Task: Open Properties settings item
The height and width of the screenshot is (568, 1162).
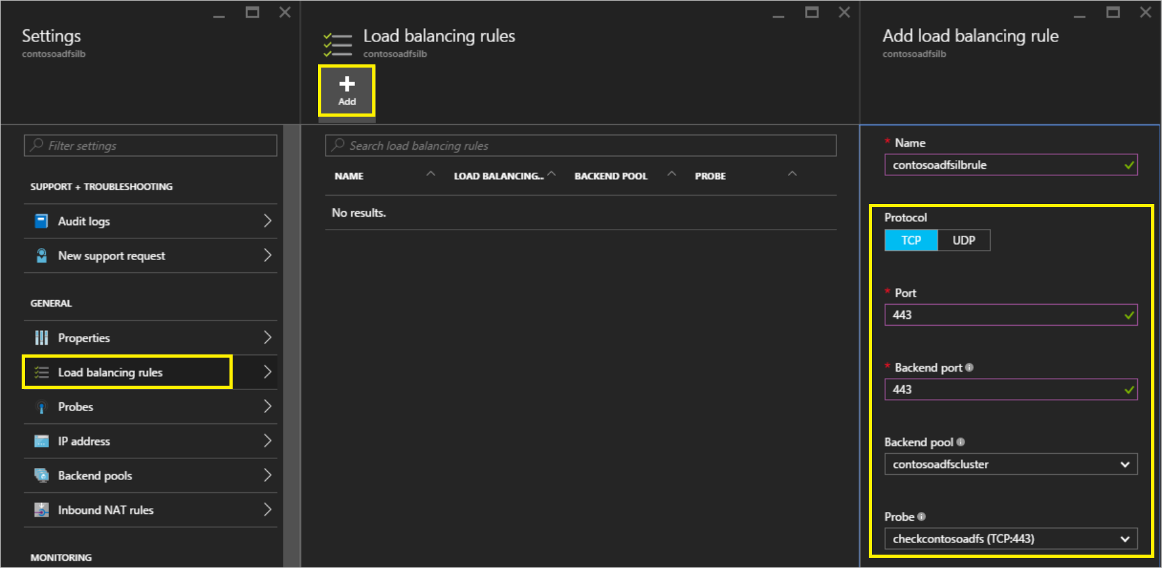Action: [x=150, y=338]
